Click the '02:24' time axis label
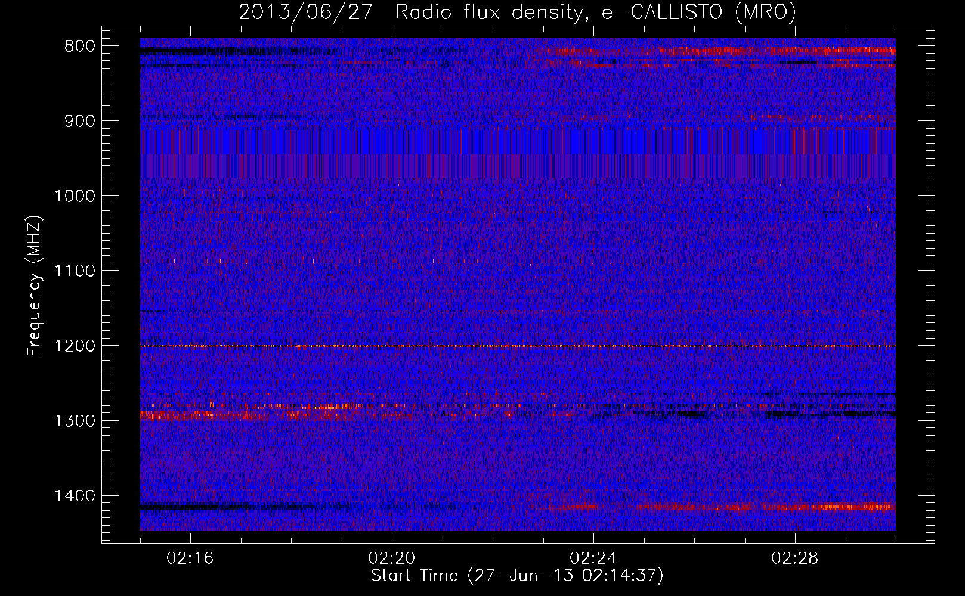Screen dimensions: 965x596 coord(593,558)
